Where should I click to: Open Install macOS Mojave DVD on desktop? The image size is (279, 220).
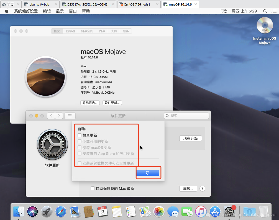(x=265, y=31)
